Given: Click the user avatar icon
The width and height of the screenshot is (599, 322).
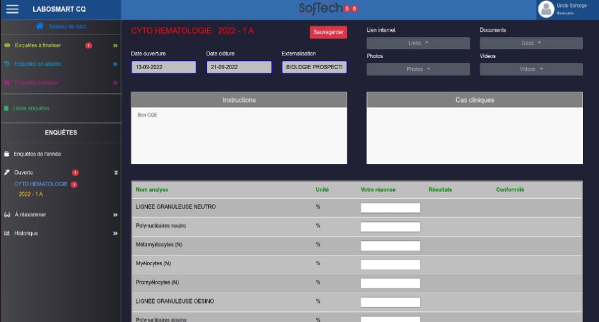Looking at the screenshot, I should [546, 9].
